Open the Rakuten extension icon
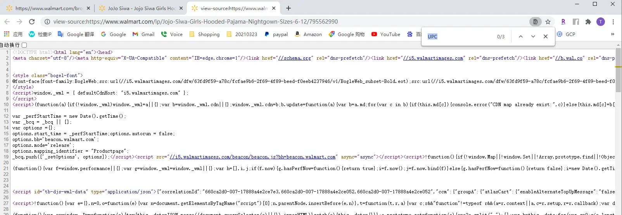The width and height of the screenshot is (622, 215). click(563, 22)
